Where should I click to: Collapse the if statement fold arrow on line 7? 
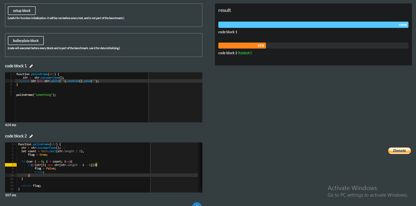coord(15,165)
